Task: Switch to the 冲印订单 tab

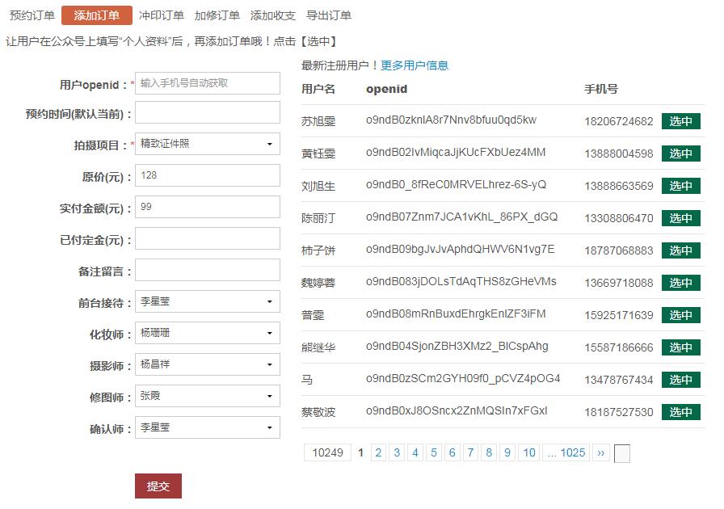Action: tap(161, 15)
